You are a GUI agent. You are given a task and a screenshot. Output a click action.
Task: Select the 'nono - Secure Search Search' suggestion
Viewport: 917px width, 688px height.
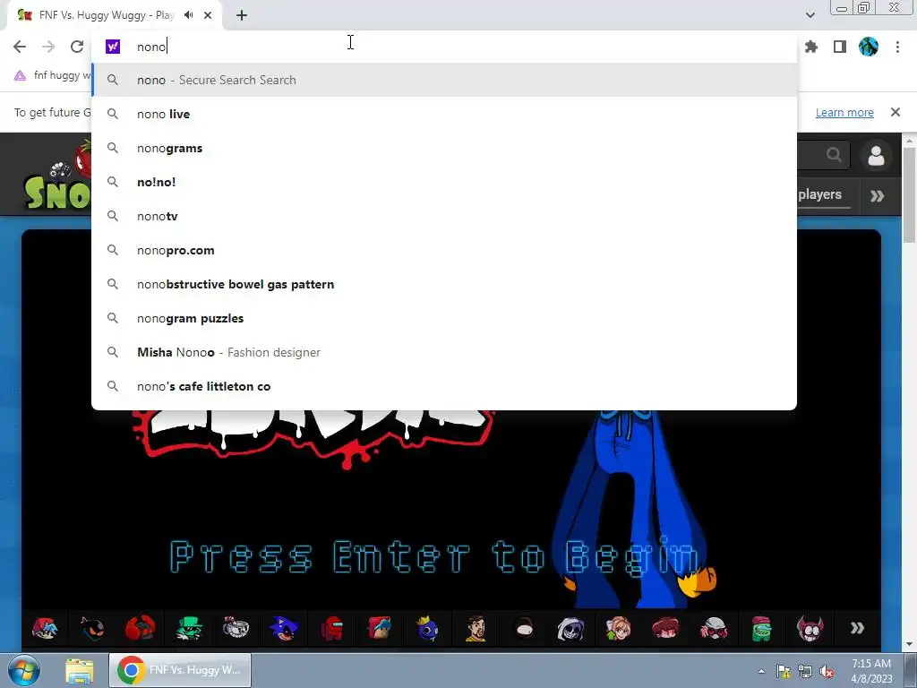(x=444, y=80)
